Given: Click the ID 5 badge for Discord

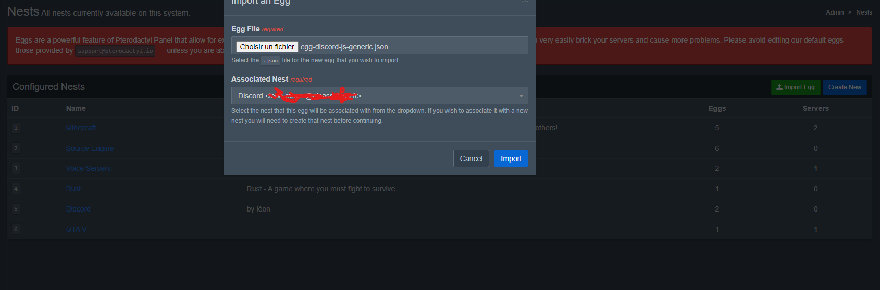Looking at the screenshot, I should 16,209.
